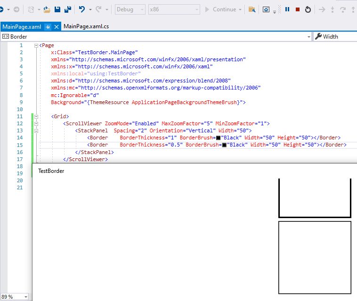Click the Background attribute on line 9
This screenshot has height=301, width=357.
146,102
